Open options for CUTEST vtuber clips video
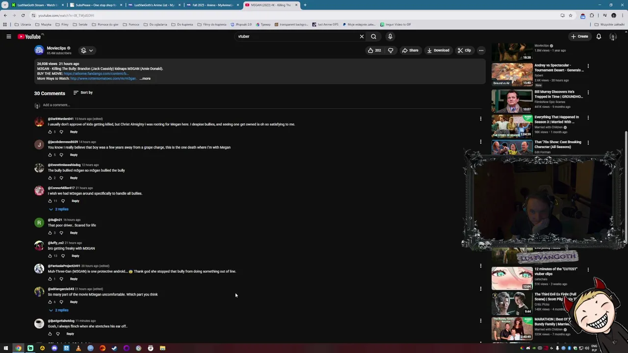Image resolution: width=628 pixels, height=353 pixels. point(588,270)
